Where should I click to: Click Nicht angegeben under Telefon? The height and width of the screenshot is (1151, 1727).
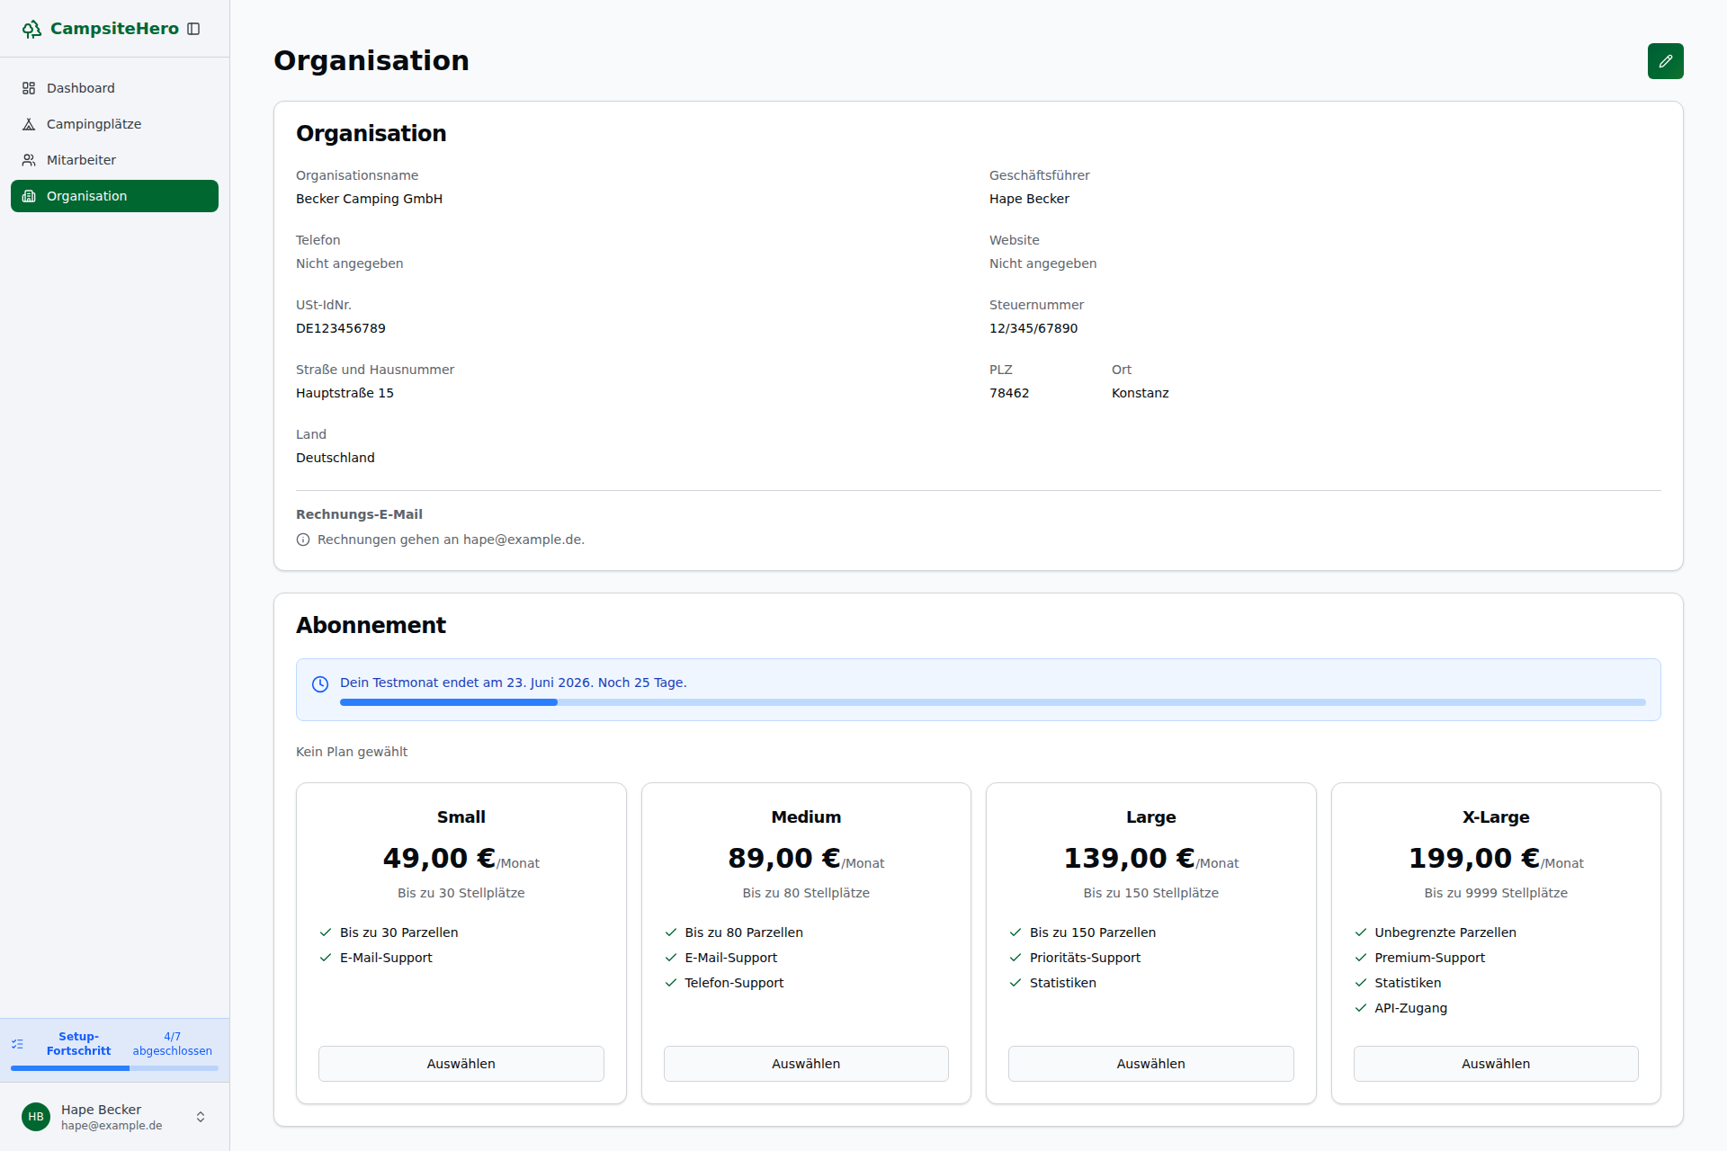point(349,263)
